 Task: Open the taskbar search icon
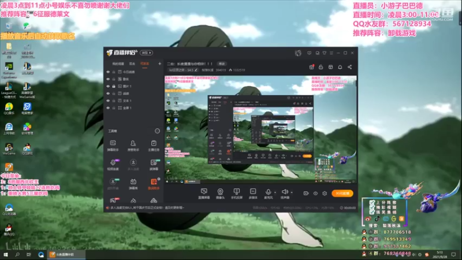click(x=17, y=254)
